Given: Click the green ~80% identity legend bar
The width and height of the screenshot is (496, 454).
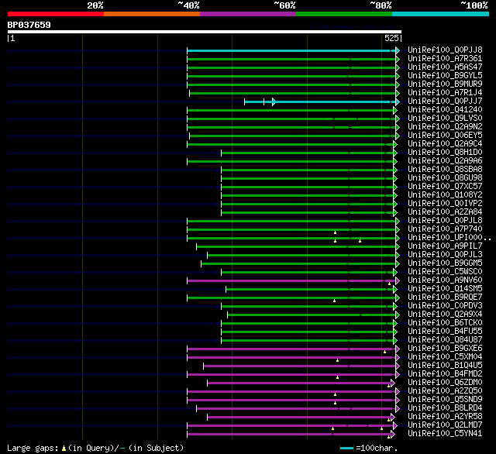Looking at the screenshot, I should tap(344, 14).
